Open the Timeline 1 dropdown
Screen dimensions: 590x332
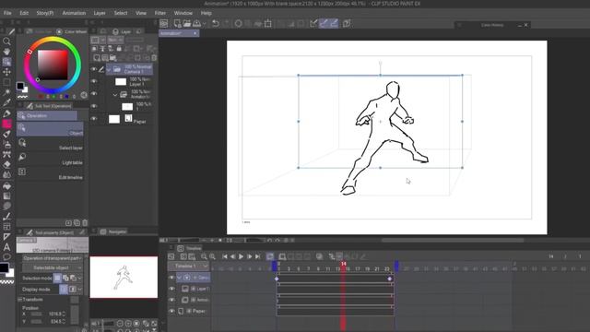coord(188,267)
